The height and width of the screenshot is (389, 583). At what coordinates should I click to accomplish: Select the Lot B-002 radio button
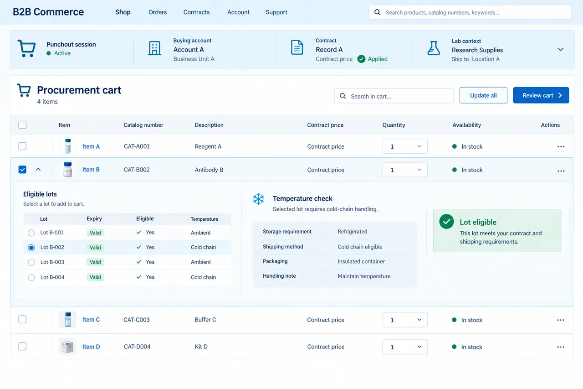point(31,248)
